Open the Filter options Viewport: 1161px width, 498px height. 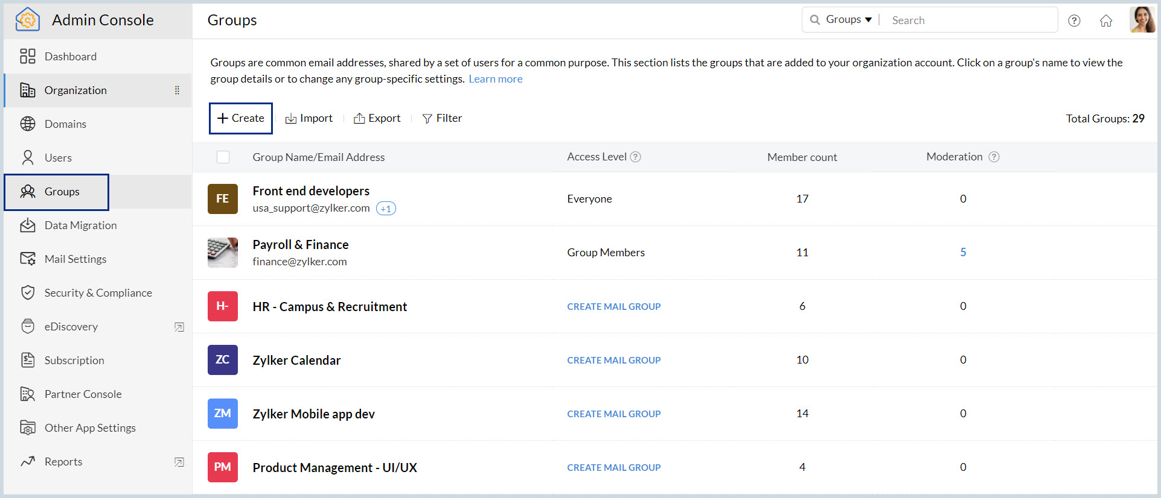442,118
